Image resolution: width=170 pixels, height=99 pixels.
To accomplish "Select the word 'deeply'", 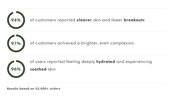I will coord(88,62).
